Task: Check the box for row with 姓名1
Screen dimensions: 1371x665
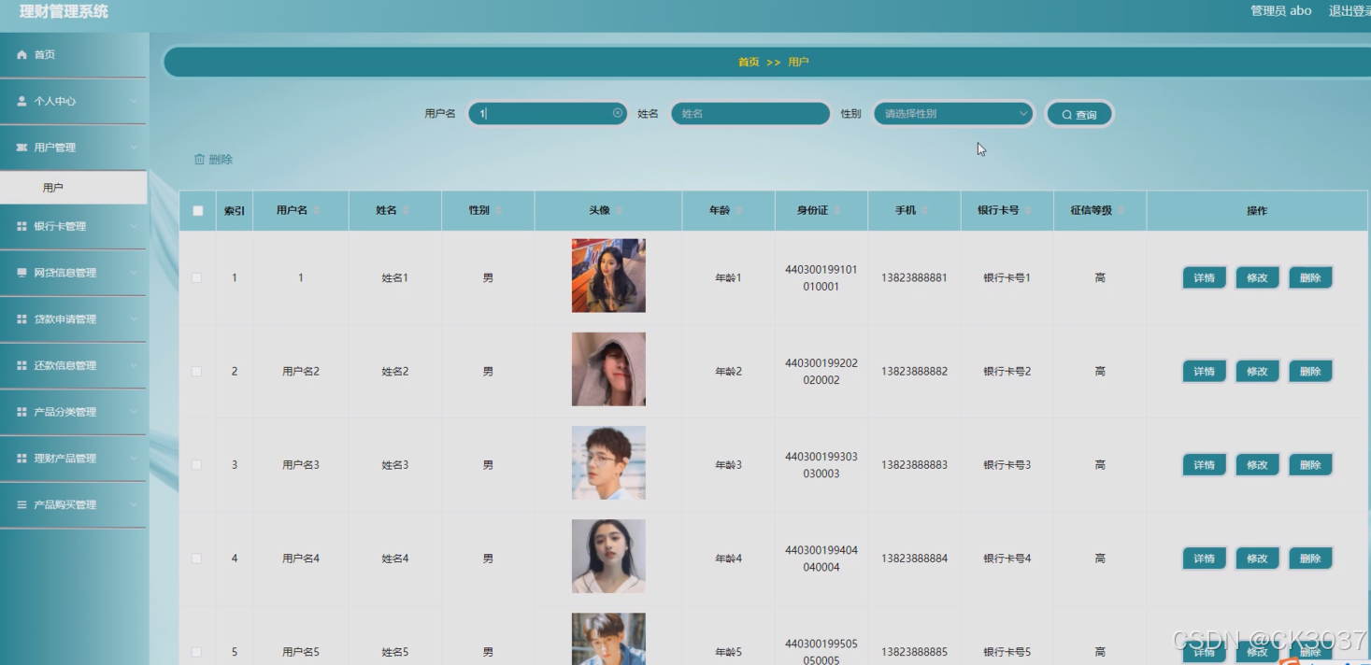Action: point(196,278)
